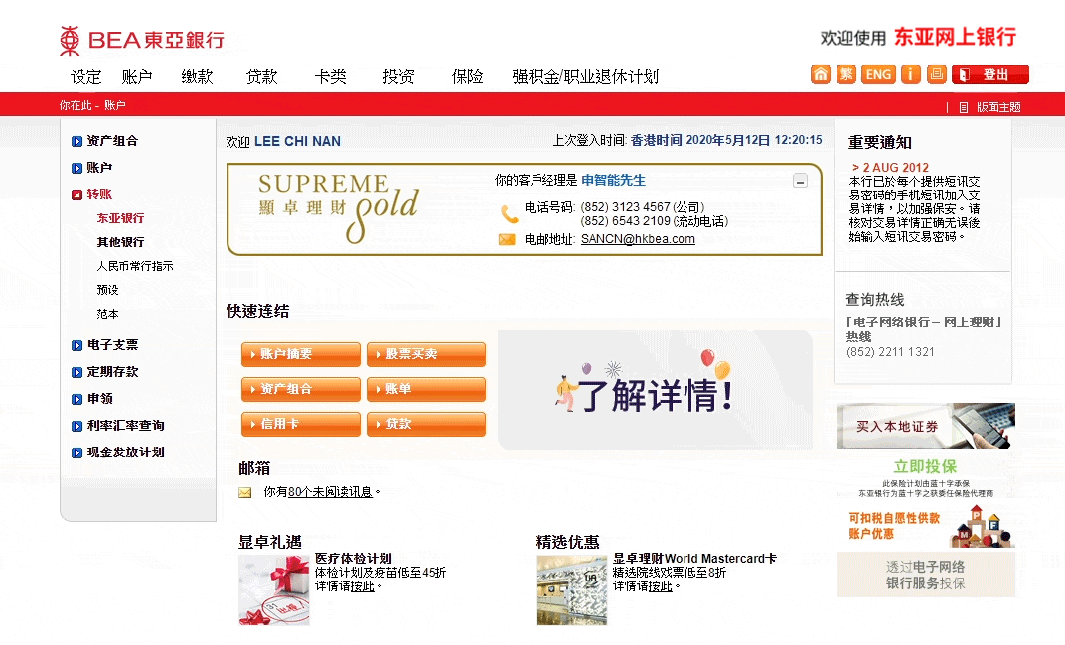Viewport: 1065px width, 645px height.
Task: Click the 医疗体检计划 gift thumbnail
Action: (x=274, y=590)
